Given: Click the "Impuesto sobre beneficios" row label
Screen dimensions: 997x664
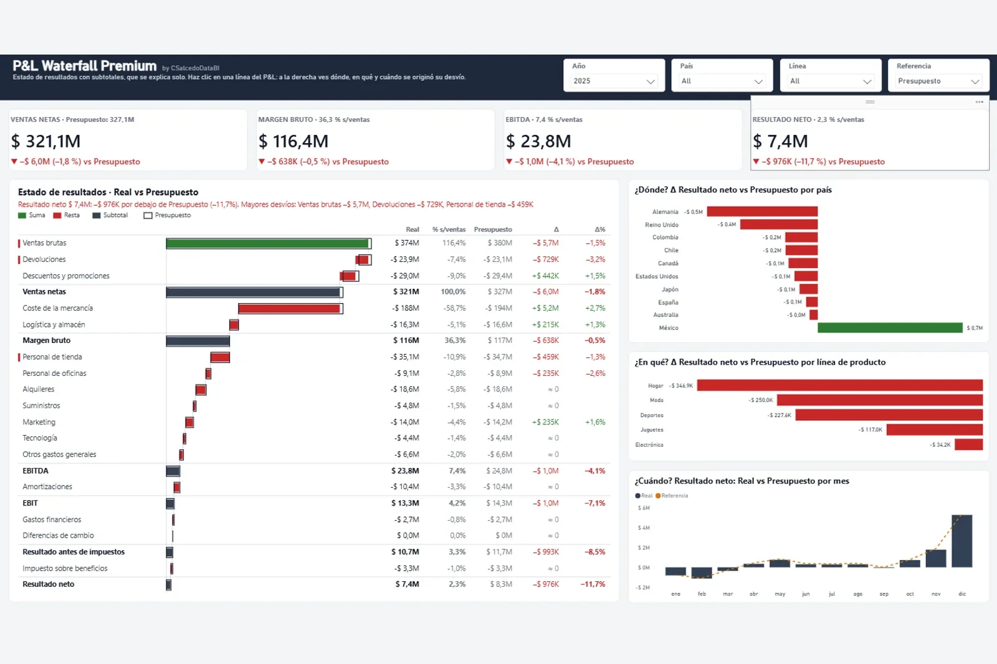Looking at the screenshot, I should coord(65,568).
